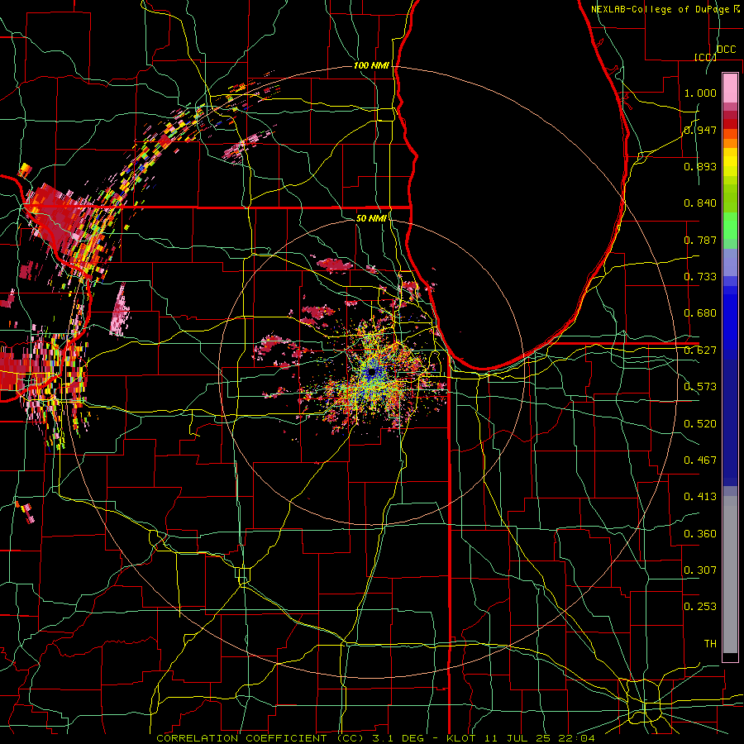Click the blue radar site center core

tap(372, 373)
